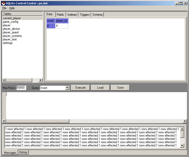The width and height of the screenshot is (189, 157).
Task: Click the player_id column header
Action: [62, 21]
